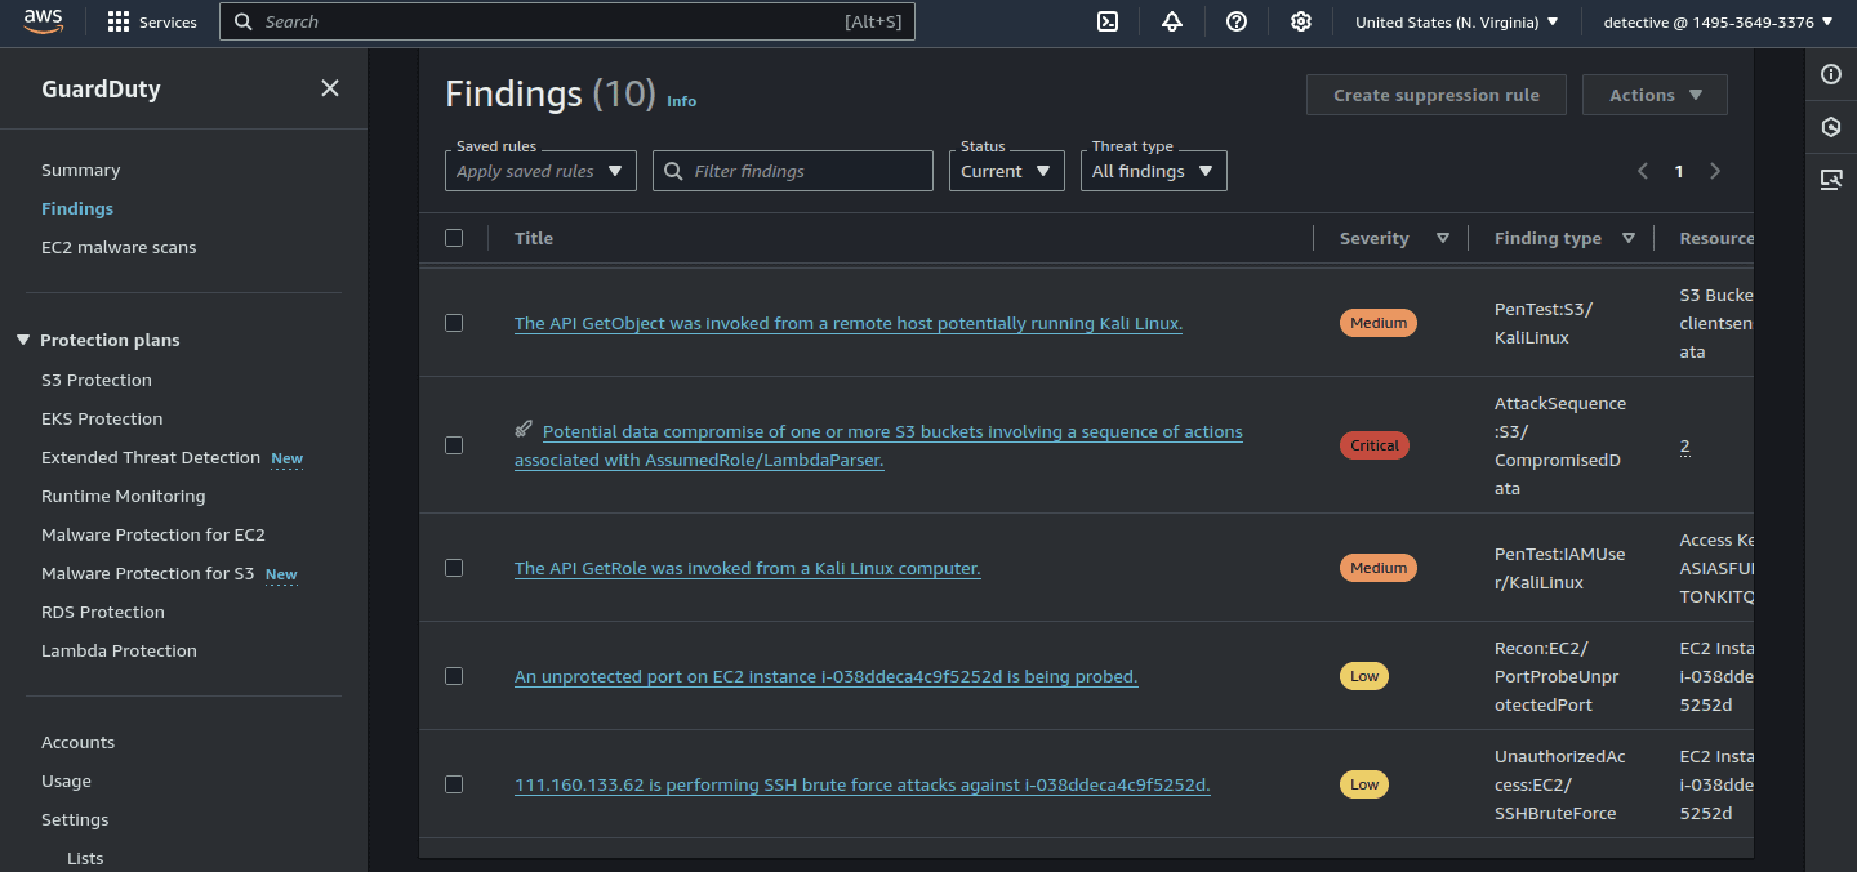Close the GuardDuty navigation panel
This screenshot has width=1857, height=872.
coord(329,88)
